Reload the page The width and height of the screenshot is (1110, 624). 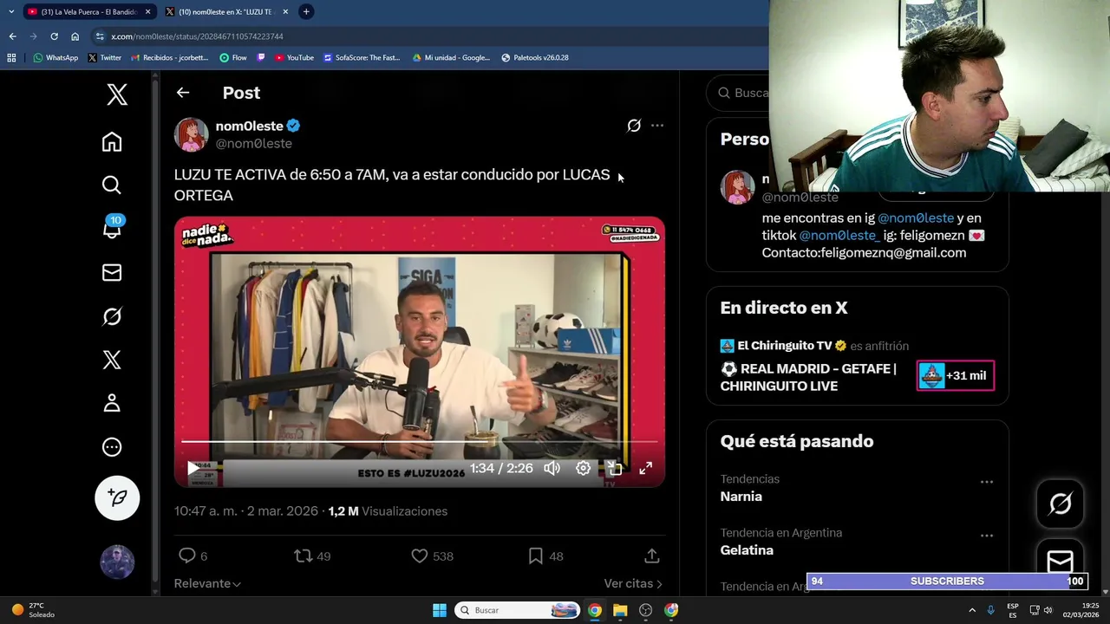point(54,36)
